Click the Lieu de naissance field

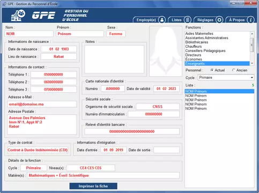tap(58, 57)
